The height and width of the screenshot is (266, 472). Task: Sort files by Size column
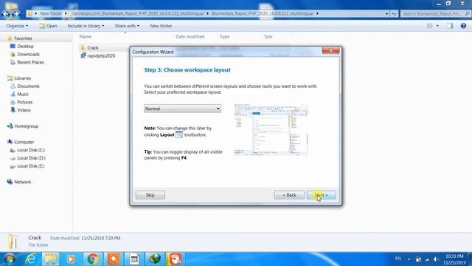tap(268, 36)
